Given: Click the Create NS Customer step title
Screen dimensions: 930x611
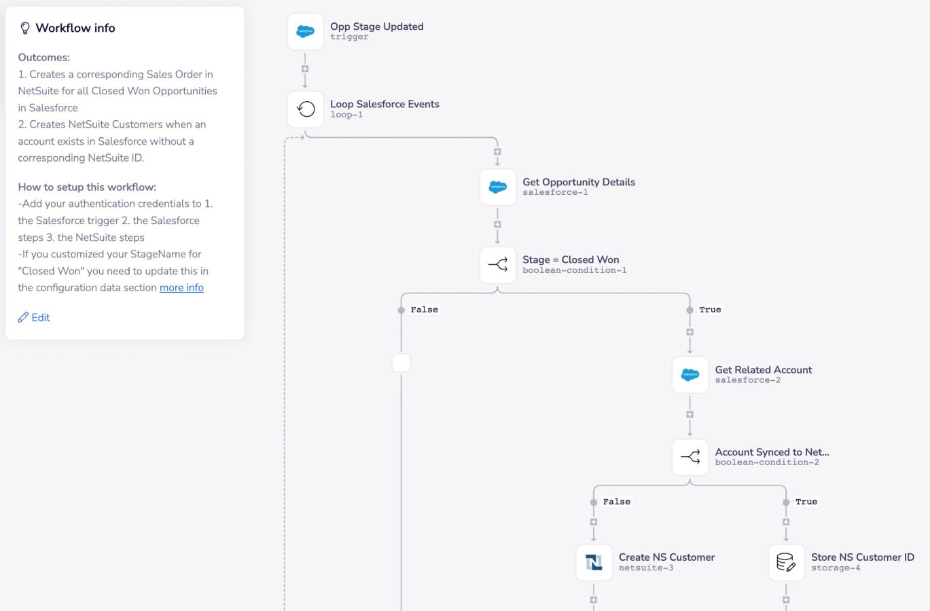Looking at the screenshot, I should [666, 557].
